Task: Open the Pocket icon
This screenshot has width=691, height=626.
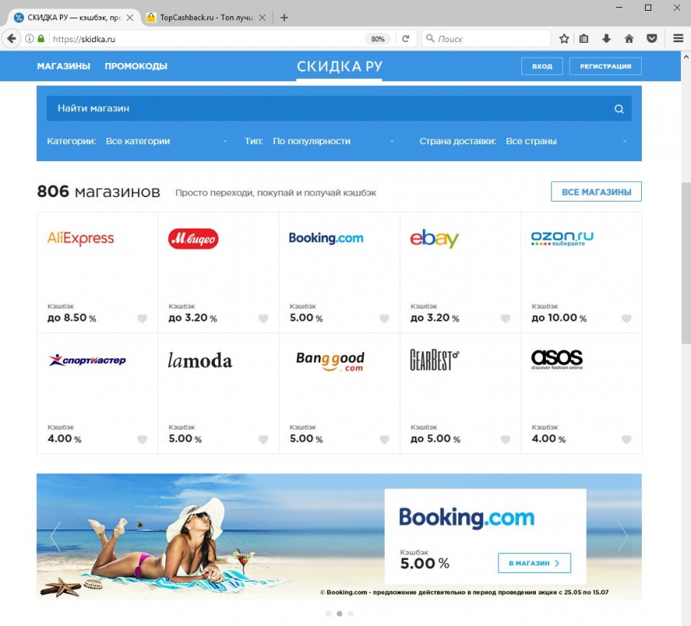Action: coord(652,38)
